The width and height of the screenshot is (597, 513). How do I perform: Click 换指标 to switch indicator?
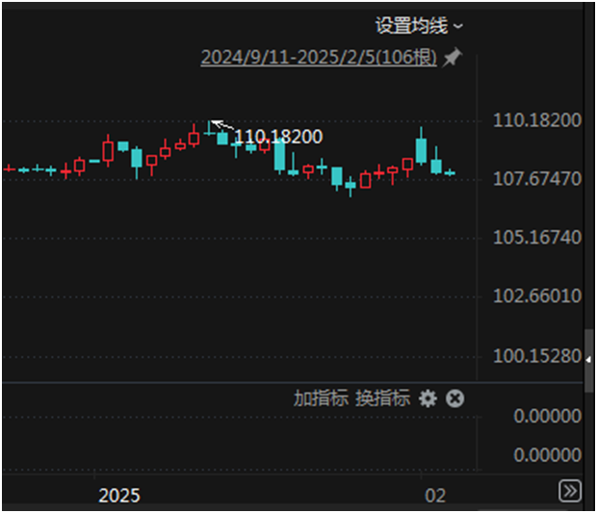point(382,398)
